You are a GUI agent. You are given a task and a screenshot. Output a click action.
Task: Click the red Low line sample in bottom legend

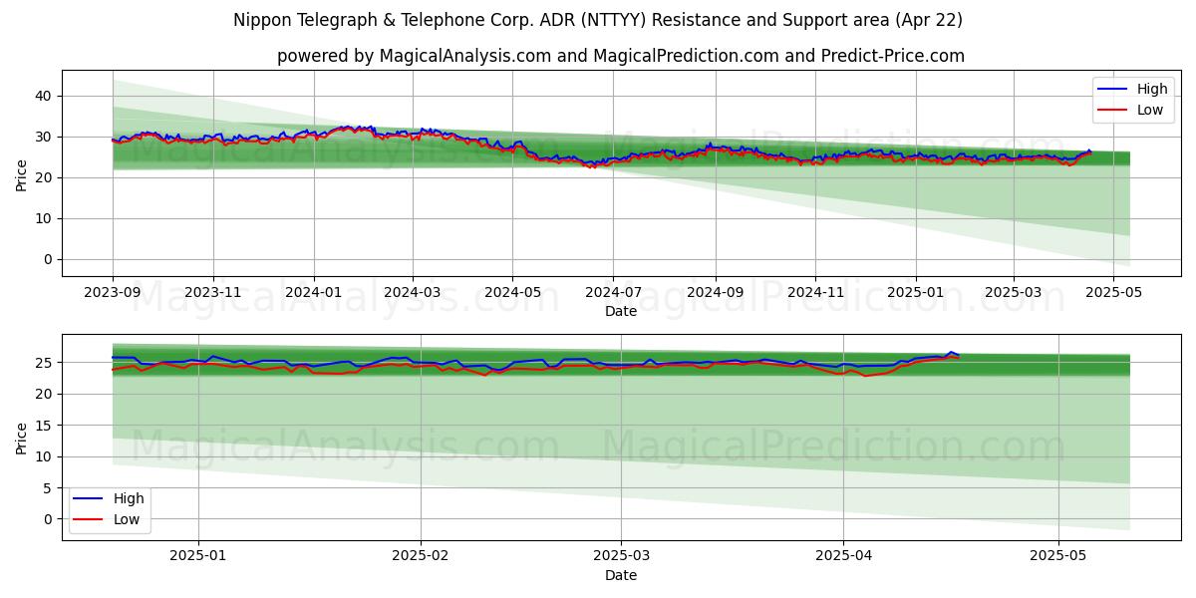point(89,520)
